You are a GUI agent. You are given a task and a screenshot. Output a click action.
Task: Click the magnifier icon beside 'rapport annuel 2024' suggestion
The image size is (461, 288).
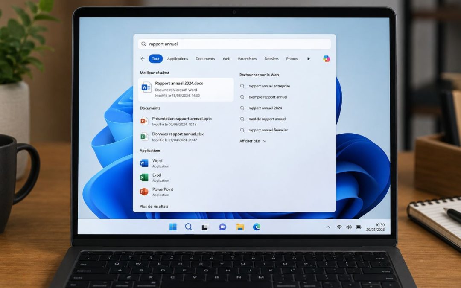pos(242,108)
